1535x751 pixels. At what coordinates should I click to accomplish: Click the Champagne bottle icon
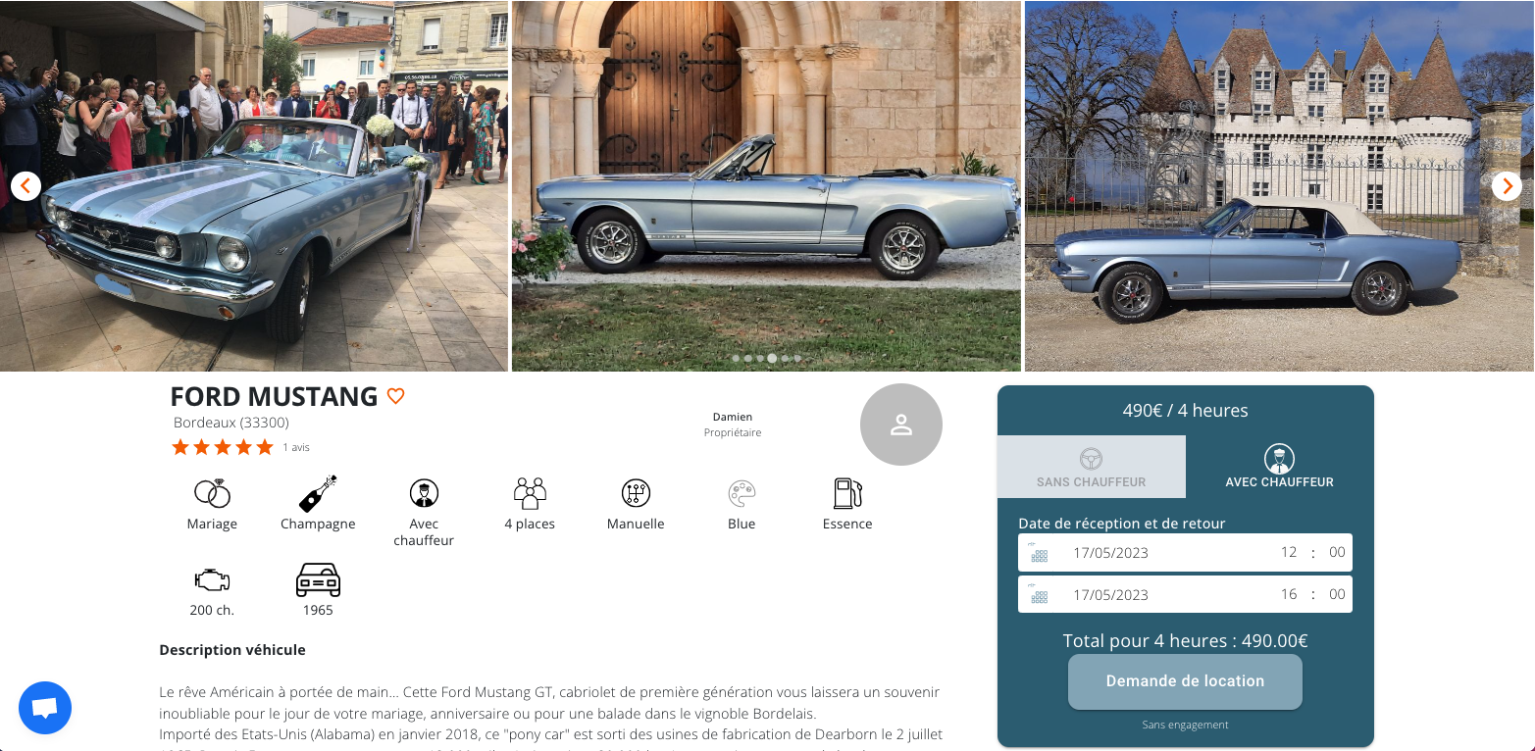click(x=318, y=493)
